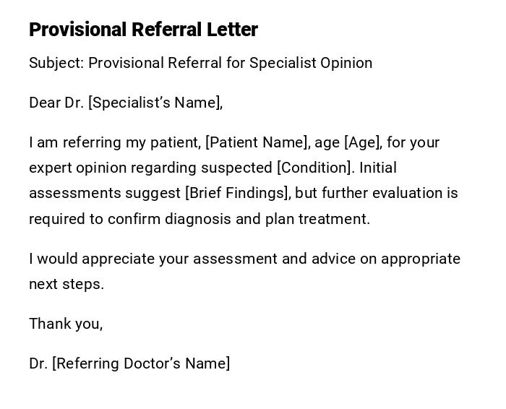The width and height of the screenshot is (506, 409).
Task: Click the 'Provisional Referral Letter' heading
Action: (x=143, y=30)
